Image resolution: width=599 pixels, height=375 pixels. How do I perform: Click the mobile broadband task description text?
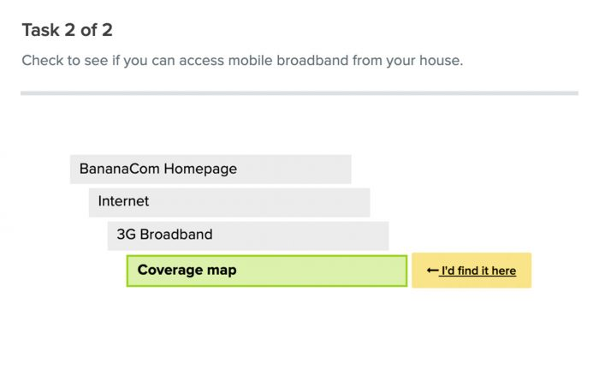(242, 61)
